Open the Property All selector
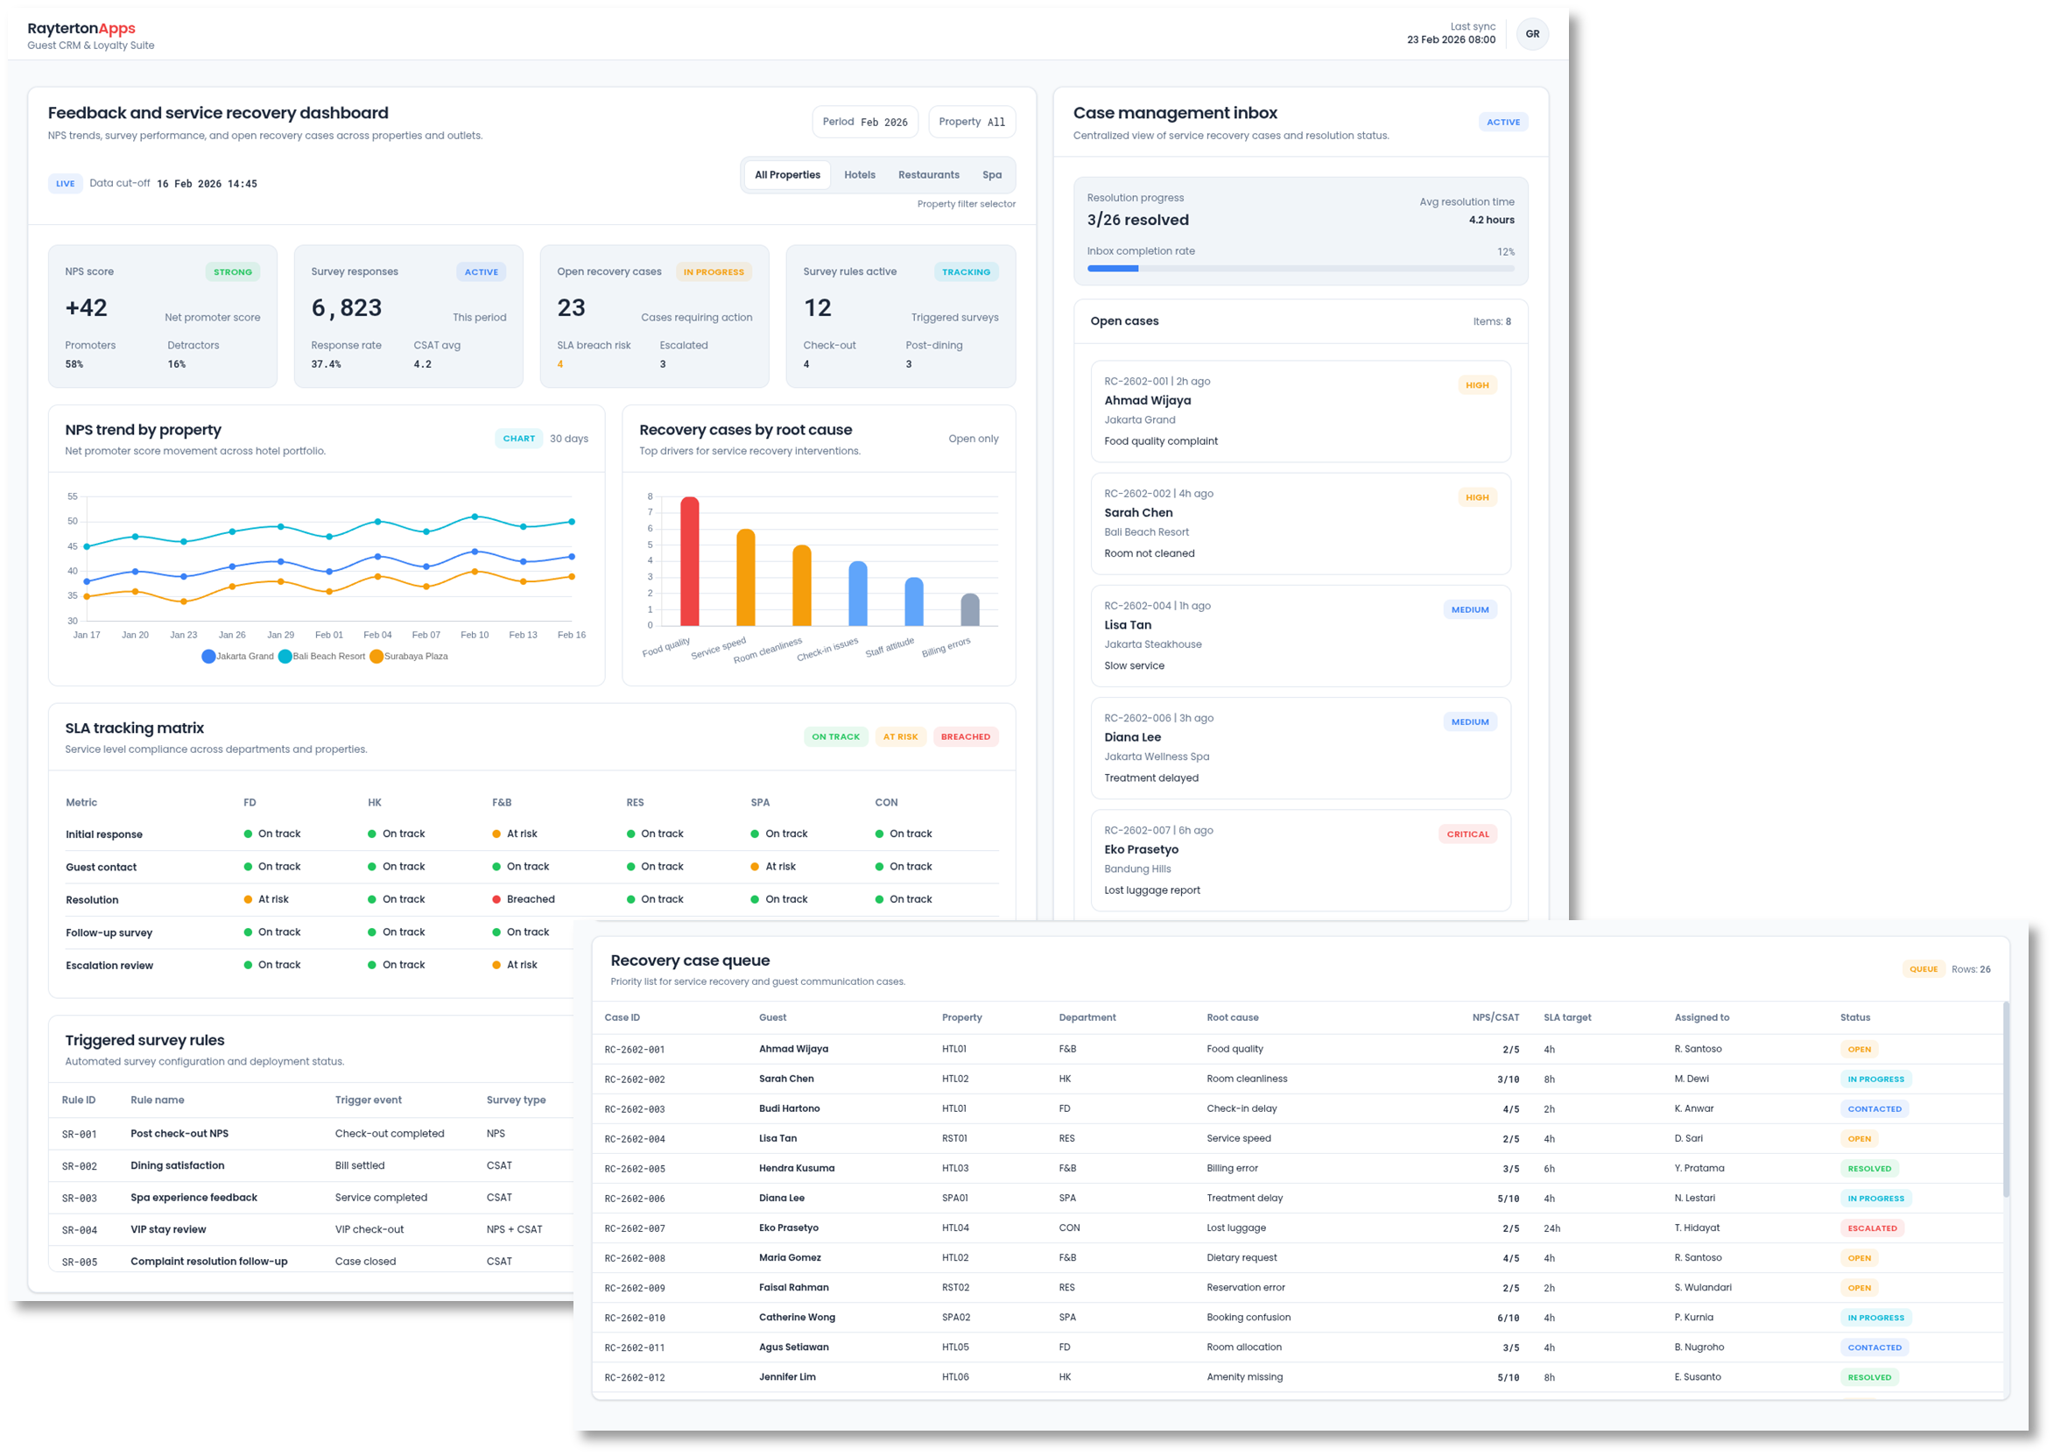Image resolution: width=2054 pixels, height=1456 pixels. pyautogui.click(x=971, y=121)
